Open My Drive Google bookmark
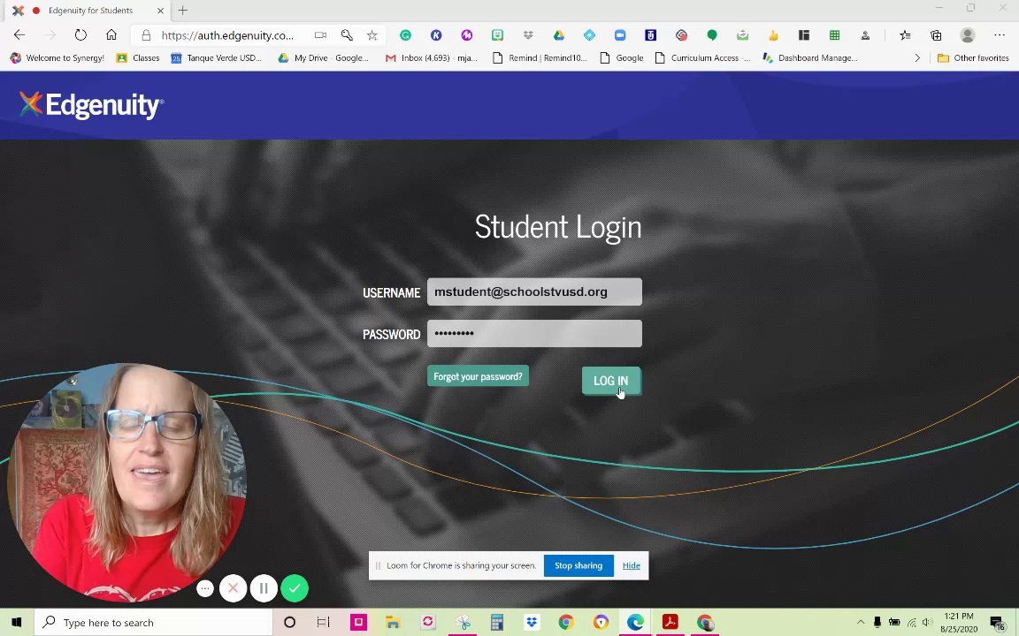Image resolution: width=1019 pixels, height=636 pixels. pos(323,57)
